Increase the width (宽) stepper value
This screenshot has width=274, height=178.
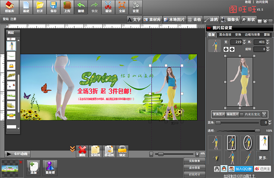tap(244, 41)
